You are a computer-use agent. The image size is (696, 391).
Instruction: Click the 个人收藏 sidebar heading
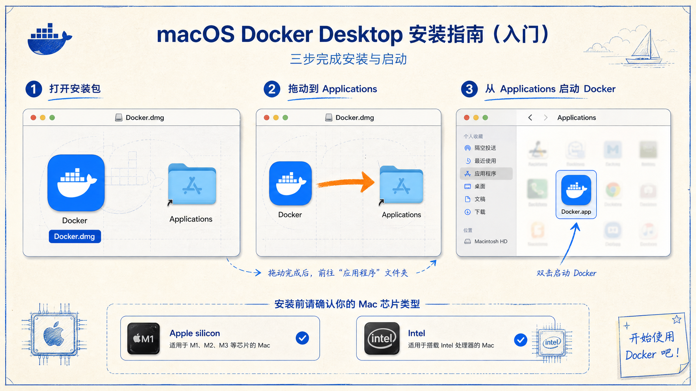(x=473, y=136)
